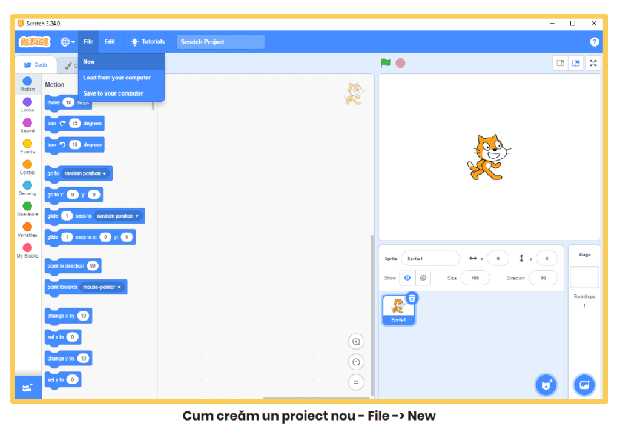Open the Add Extension button

[x=28, y=388]
